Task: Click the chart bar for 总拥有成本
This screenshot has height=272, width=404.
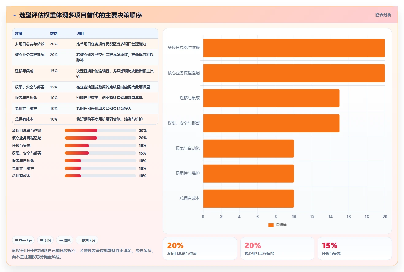Action: click(x=248, y=199)
